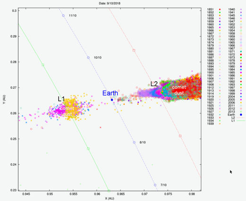Select the 10/10 circle marker on dashed line
246x201 pixels.
click(x=88, y=58)
